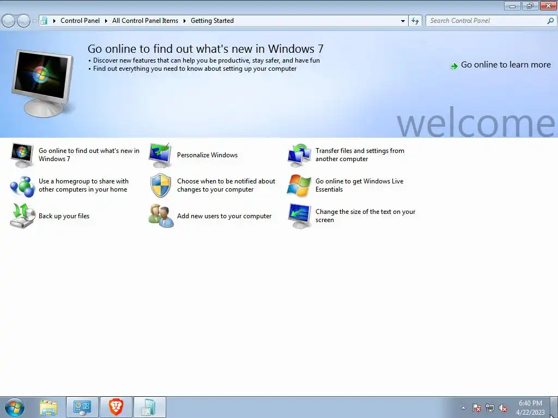The width and height of the screenshot is (558, 418).
Task: Click Control Panel breadcrumb segment
Action: [80, 21]
